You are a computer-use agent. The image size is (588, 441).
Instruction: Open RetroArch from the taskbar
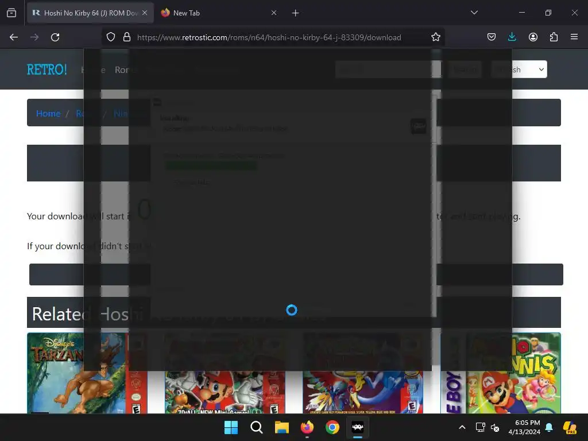pyautogui.click(x=358, y=427)
